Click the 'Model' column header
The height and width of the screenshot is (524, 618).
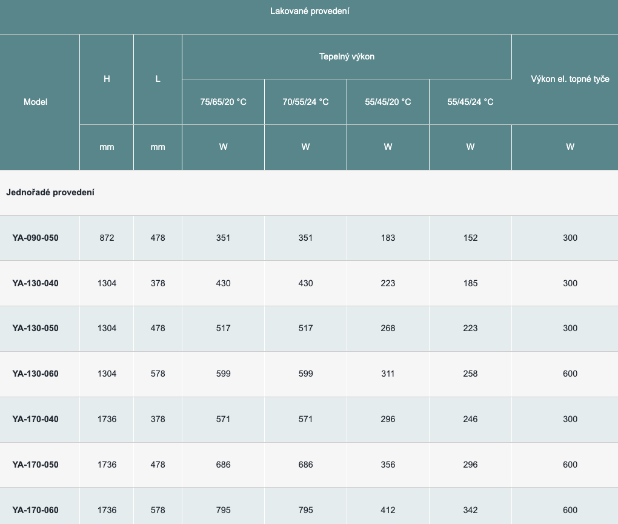pyautogui.click(x=35, y=102)
